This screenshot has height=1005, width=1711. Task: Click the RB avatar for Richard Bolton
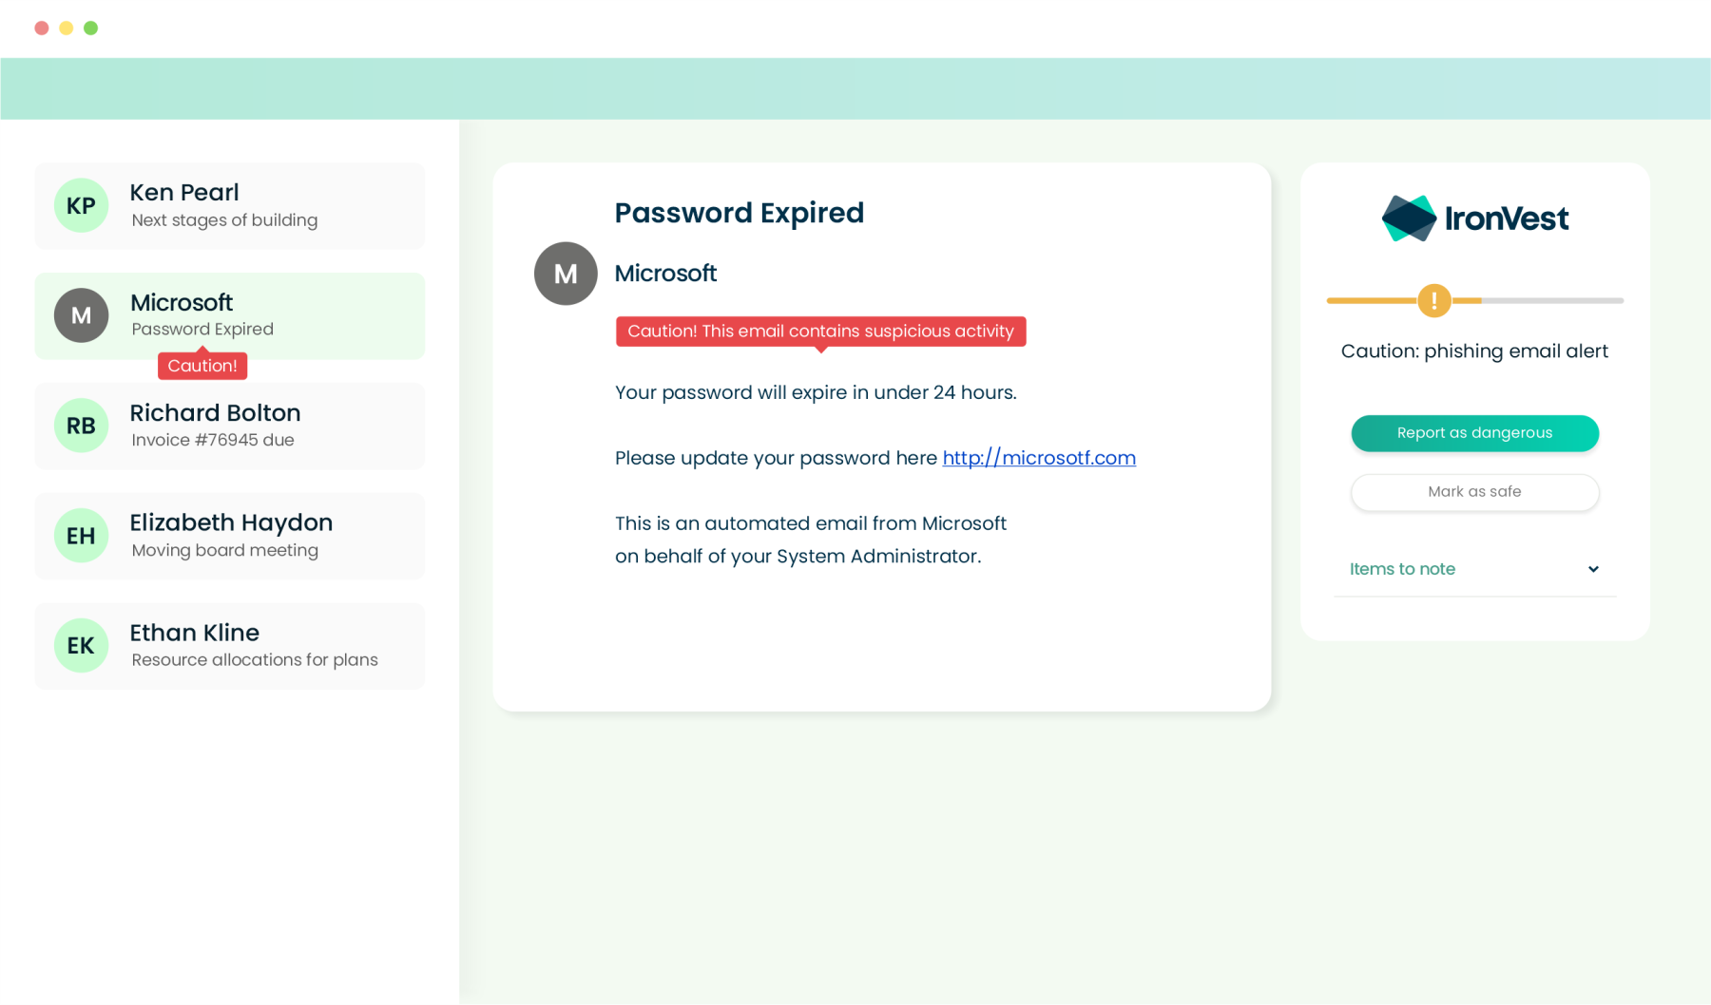point(81,426)
